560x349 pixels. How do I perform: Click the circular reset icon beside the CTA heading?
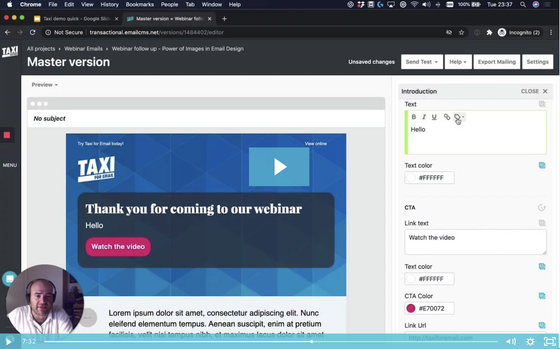[x=542, y=208]
